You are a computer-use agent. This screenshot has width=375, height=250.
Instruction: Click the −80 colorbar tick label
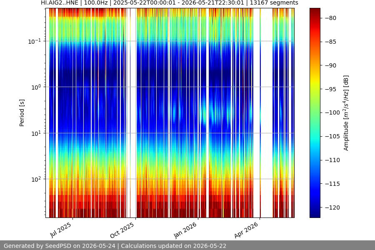[330, 18]
